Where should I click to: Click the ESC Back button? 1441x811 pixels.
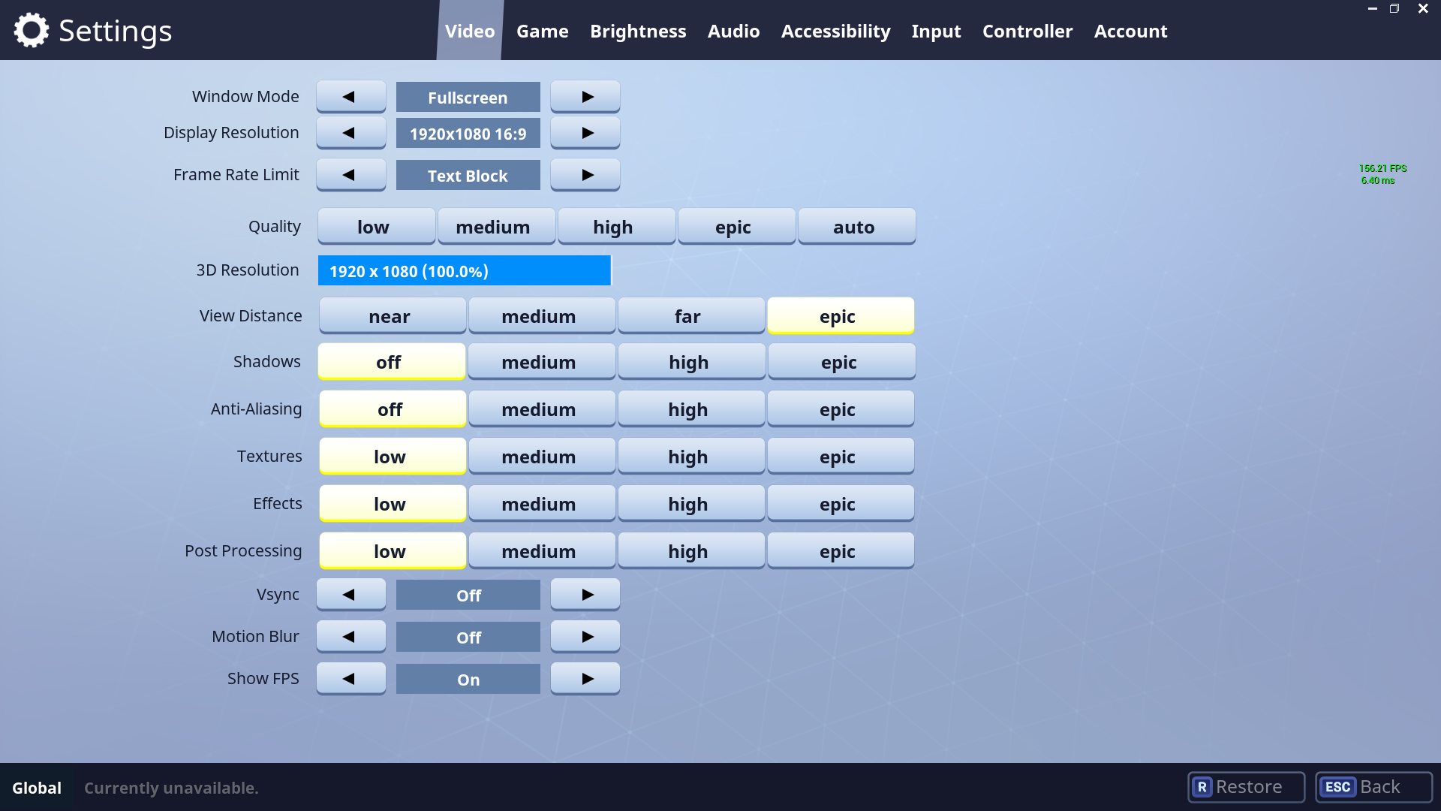(1373, 787)
